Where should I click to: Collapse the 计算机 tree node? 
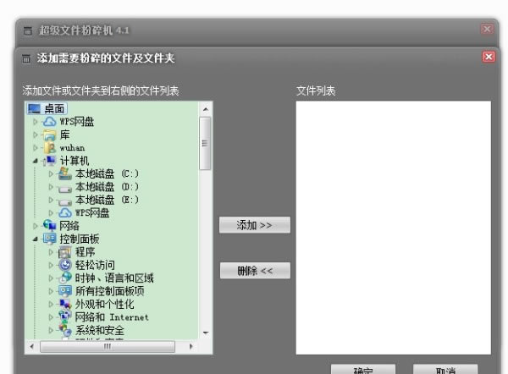pos(36,161)
